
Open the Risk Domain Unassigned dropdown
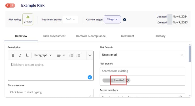(142, 55)
